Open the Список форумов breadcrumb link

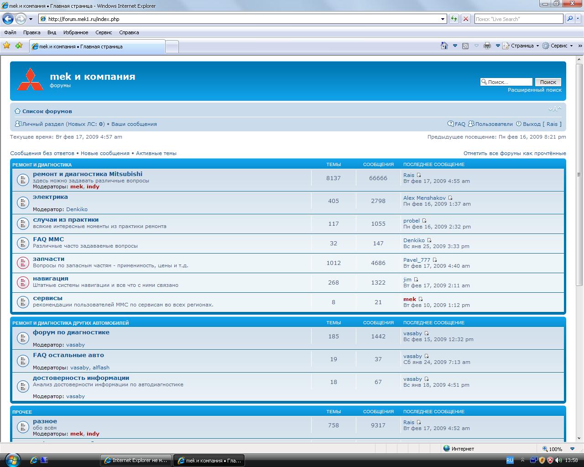(47, 111)
